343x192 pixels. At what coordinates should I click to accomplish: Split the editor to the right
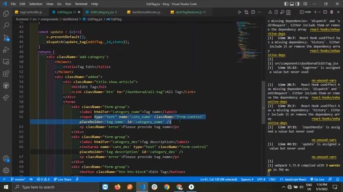click(253, 12)
